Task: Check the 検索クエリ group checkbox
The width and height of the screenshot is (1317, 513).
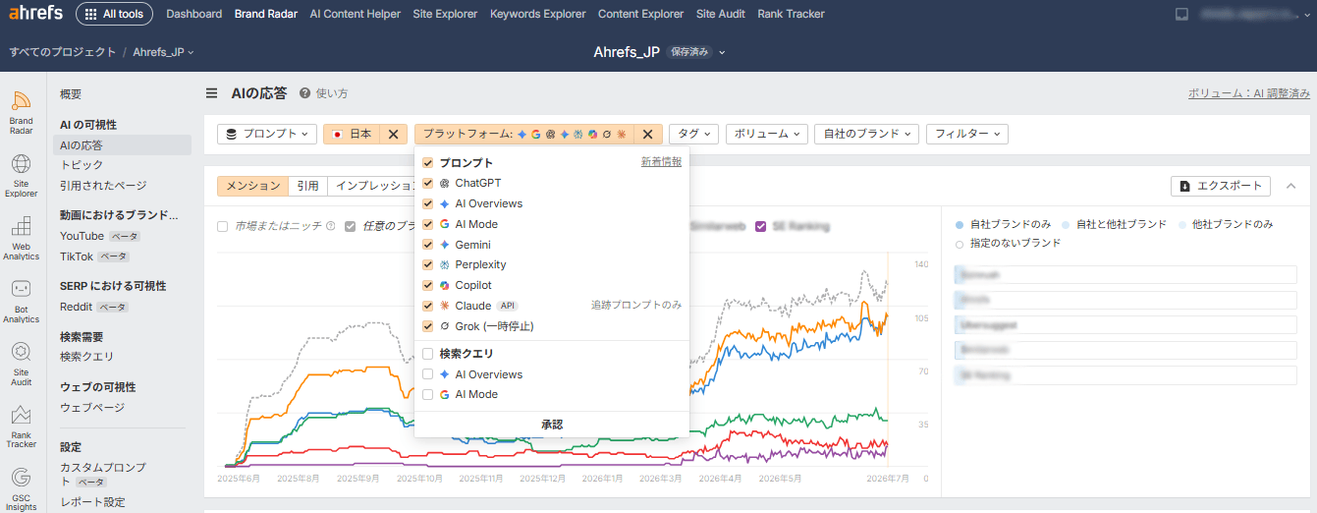Action: pyautogui.click(x=427, y=353)
